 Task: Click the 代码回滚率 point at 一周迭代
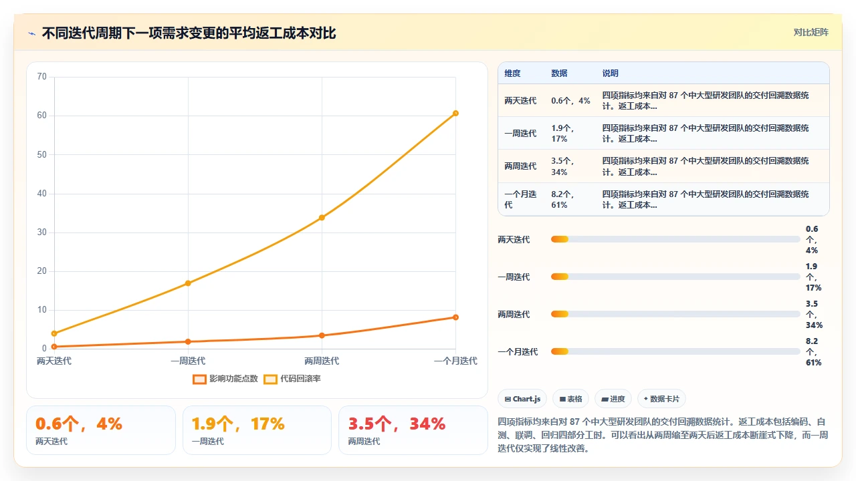188,283
